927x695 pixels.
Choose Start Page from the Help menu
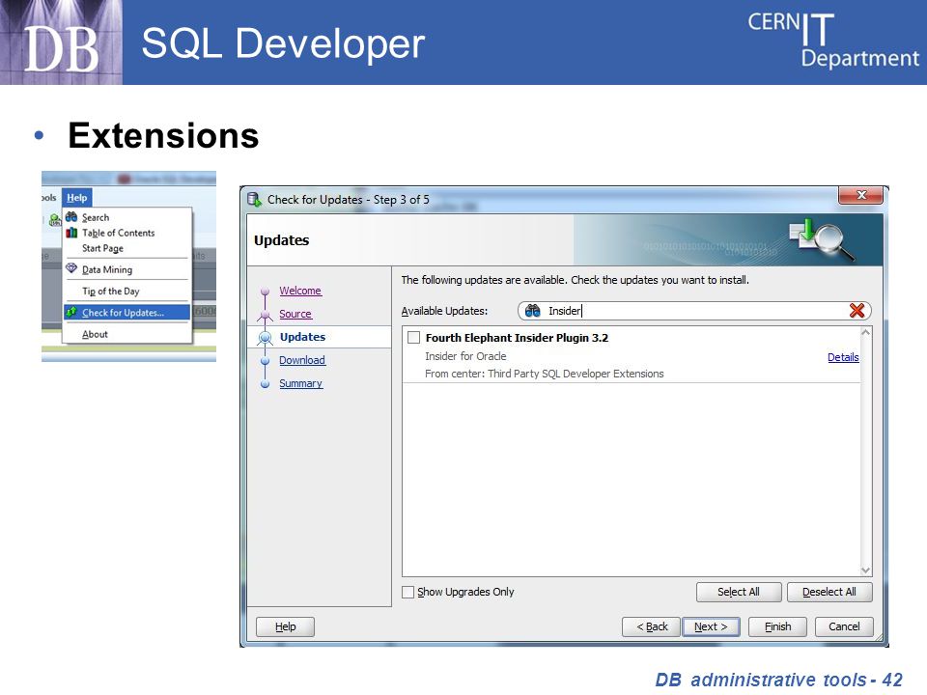127,248
